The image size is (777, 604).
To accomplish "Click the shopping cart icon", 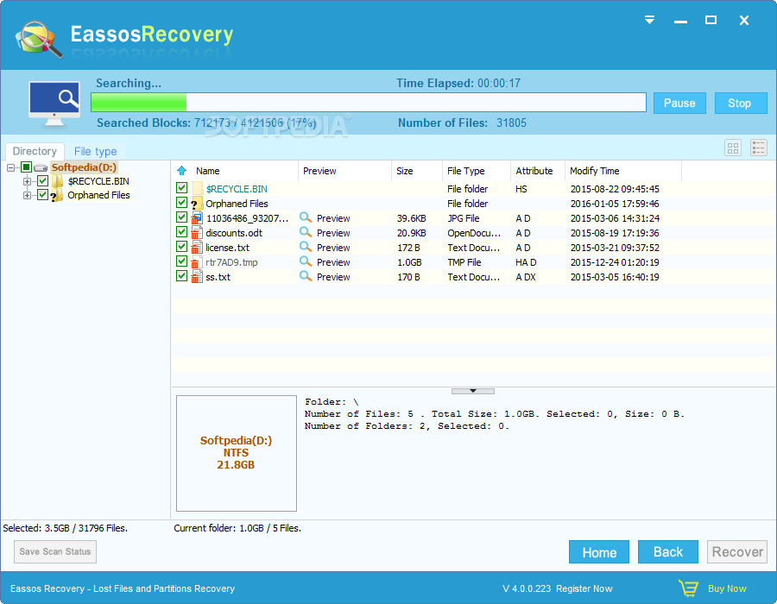I will tap(688, 588).
